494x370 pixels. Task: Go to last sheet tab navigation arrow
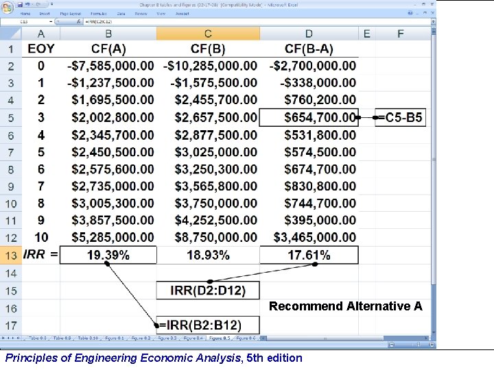(x=18, y=338)
